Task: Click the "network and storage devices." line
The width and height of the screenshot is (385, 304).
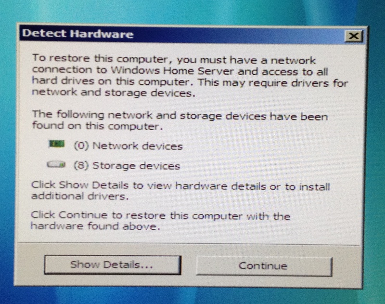Action: point(114,93)
